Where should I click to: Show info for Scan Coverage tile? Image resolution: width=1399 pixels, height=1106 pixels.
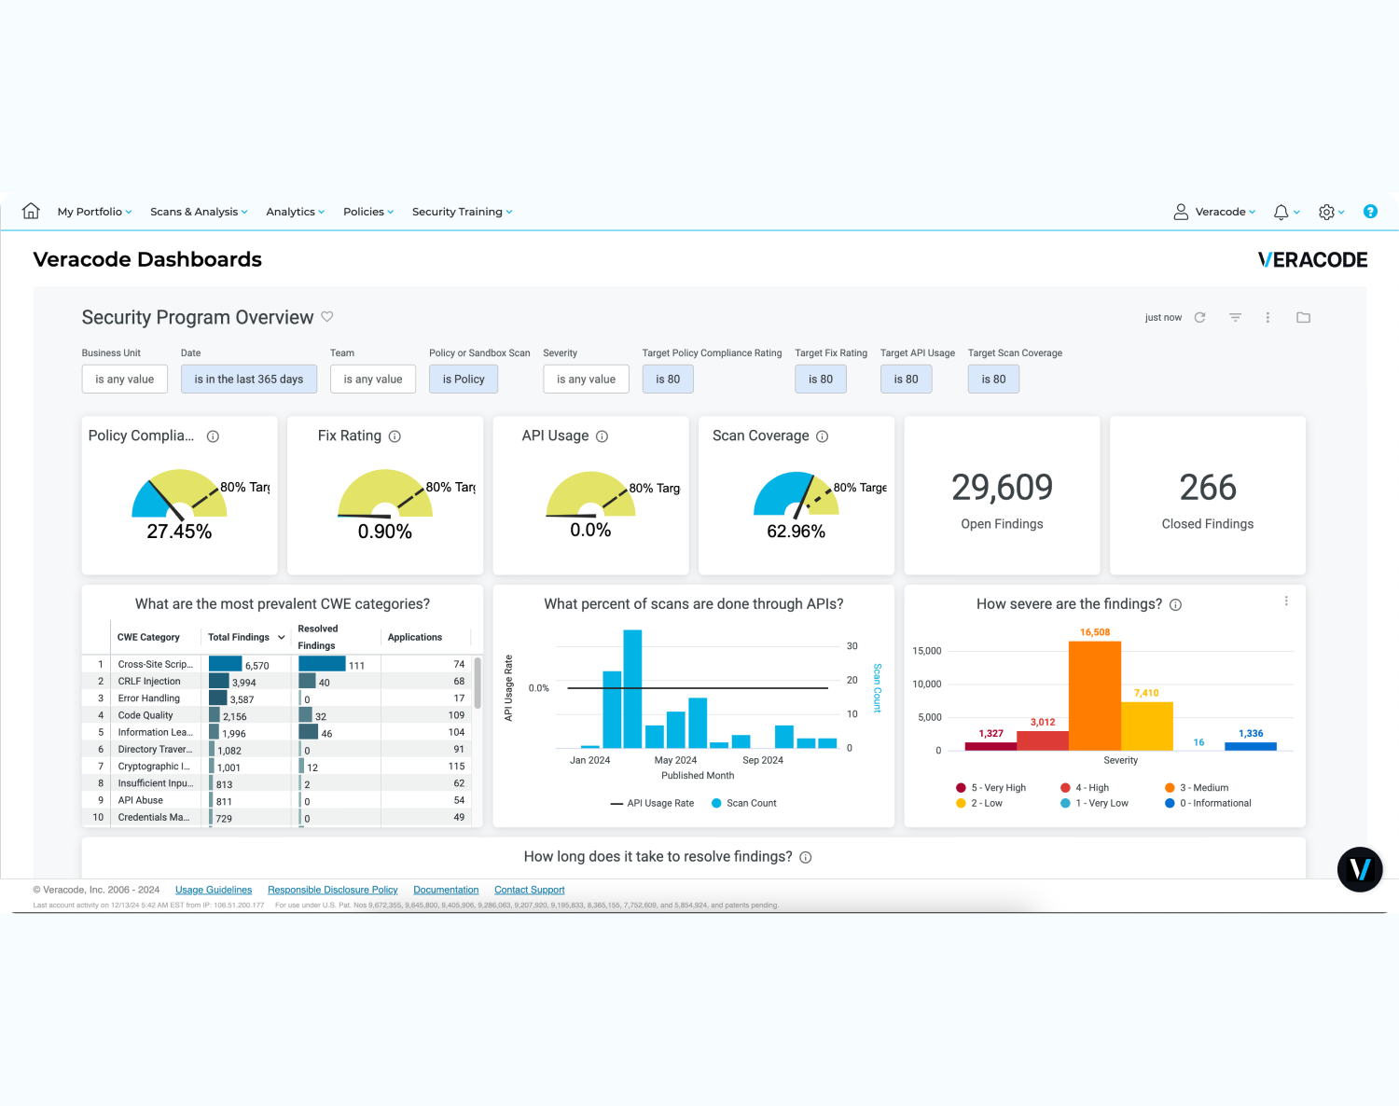[x=822, y=436]
